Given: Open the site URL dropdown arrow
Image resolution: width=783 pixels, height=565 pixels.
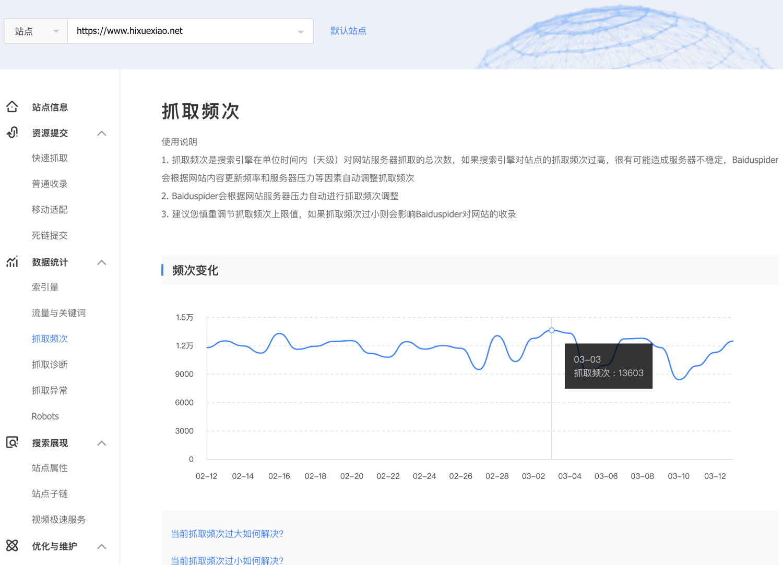Looking at the screenshot, I should pos(301,32).
